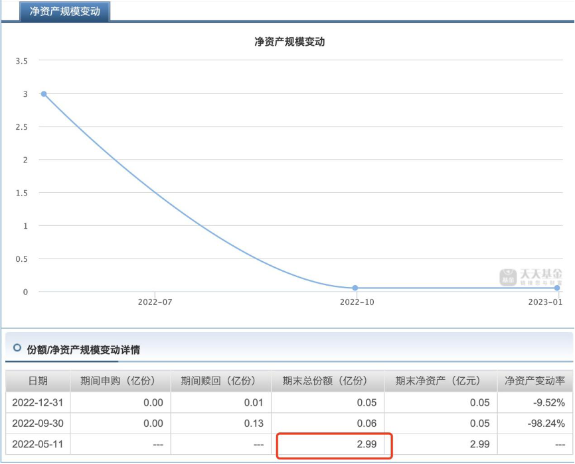This screenshot has height=464, width=575.
Task: Click the 2022-10 x-axis label
Action: (357, 302)
